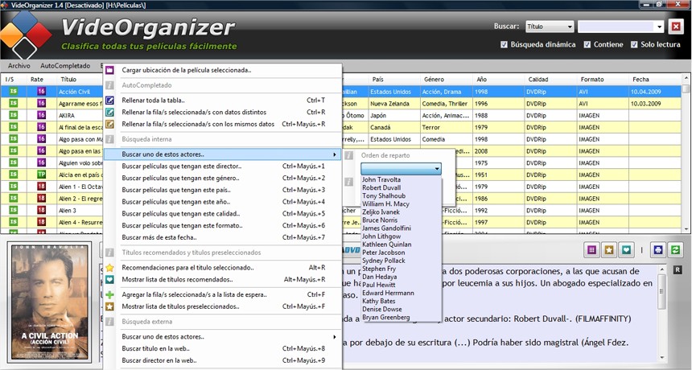Choose Recomendaciones para el título seleccionado
This screenshot has width=692, height=370.
222,268
